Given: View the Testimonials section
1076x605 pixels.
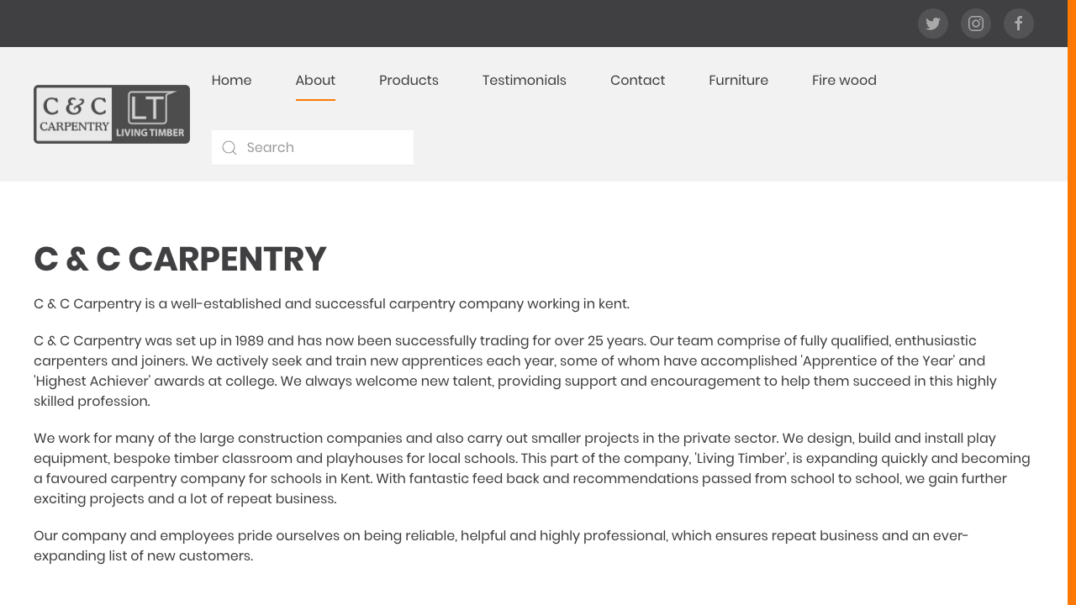Looking at the screenshot, I should pos(524,80).
